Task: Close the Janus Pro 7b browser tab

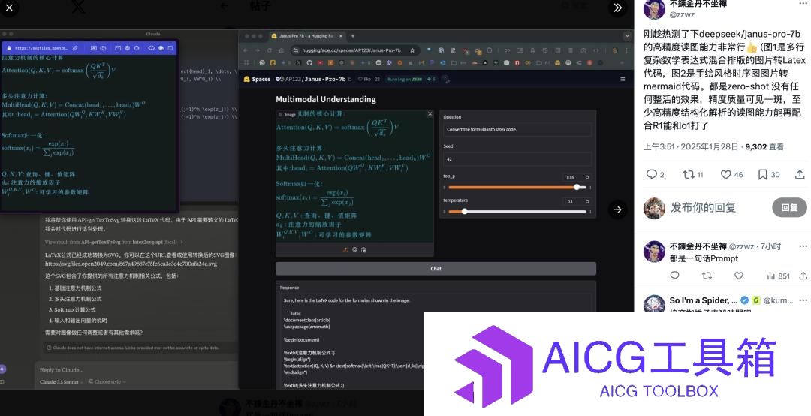Action: (340, 36)
